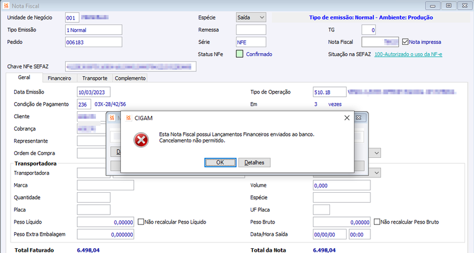This screenshot has height=253, width=474.
Task: Click the Pedido field 006183
Action: coord(94,42)
